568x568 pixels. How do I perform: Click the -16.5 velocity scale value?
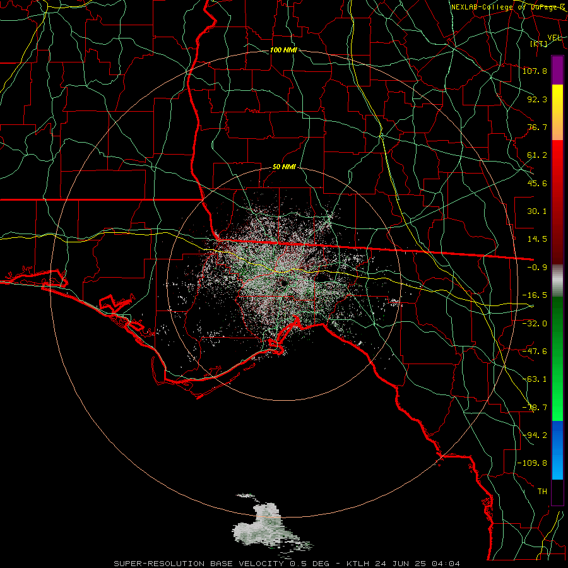tap(535, 295)
